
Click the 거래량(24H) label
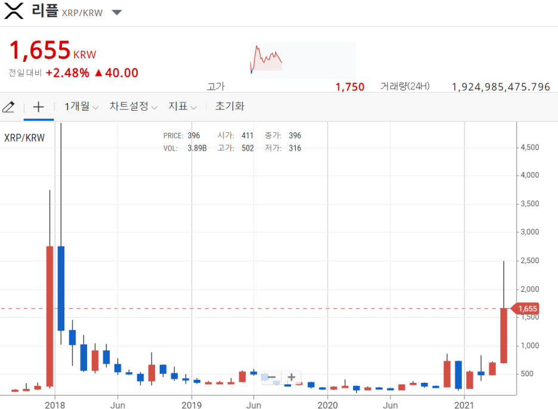click(405, 86)
